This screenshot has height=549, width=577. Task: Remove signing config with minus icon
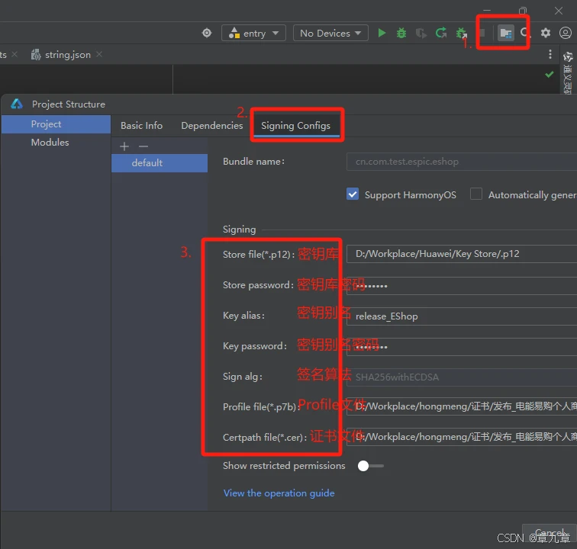click(143, 146)
